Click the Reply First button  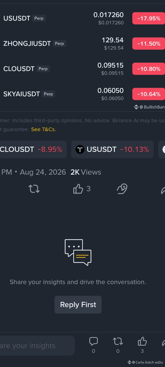pyautogui.click(x=78, y=305)
